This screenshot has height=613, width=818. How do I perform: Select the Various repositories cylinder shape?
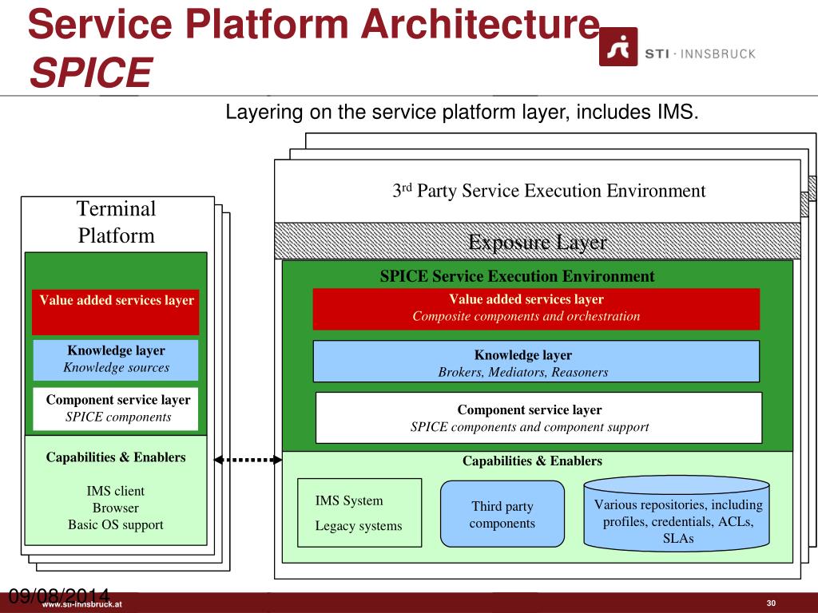(x=677, y=513)
